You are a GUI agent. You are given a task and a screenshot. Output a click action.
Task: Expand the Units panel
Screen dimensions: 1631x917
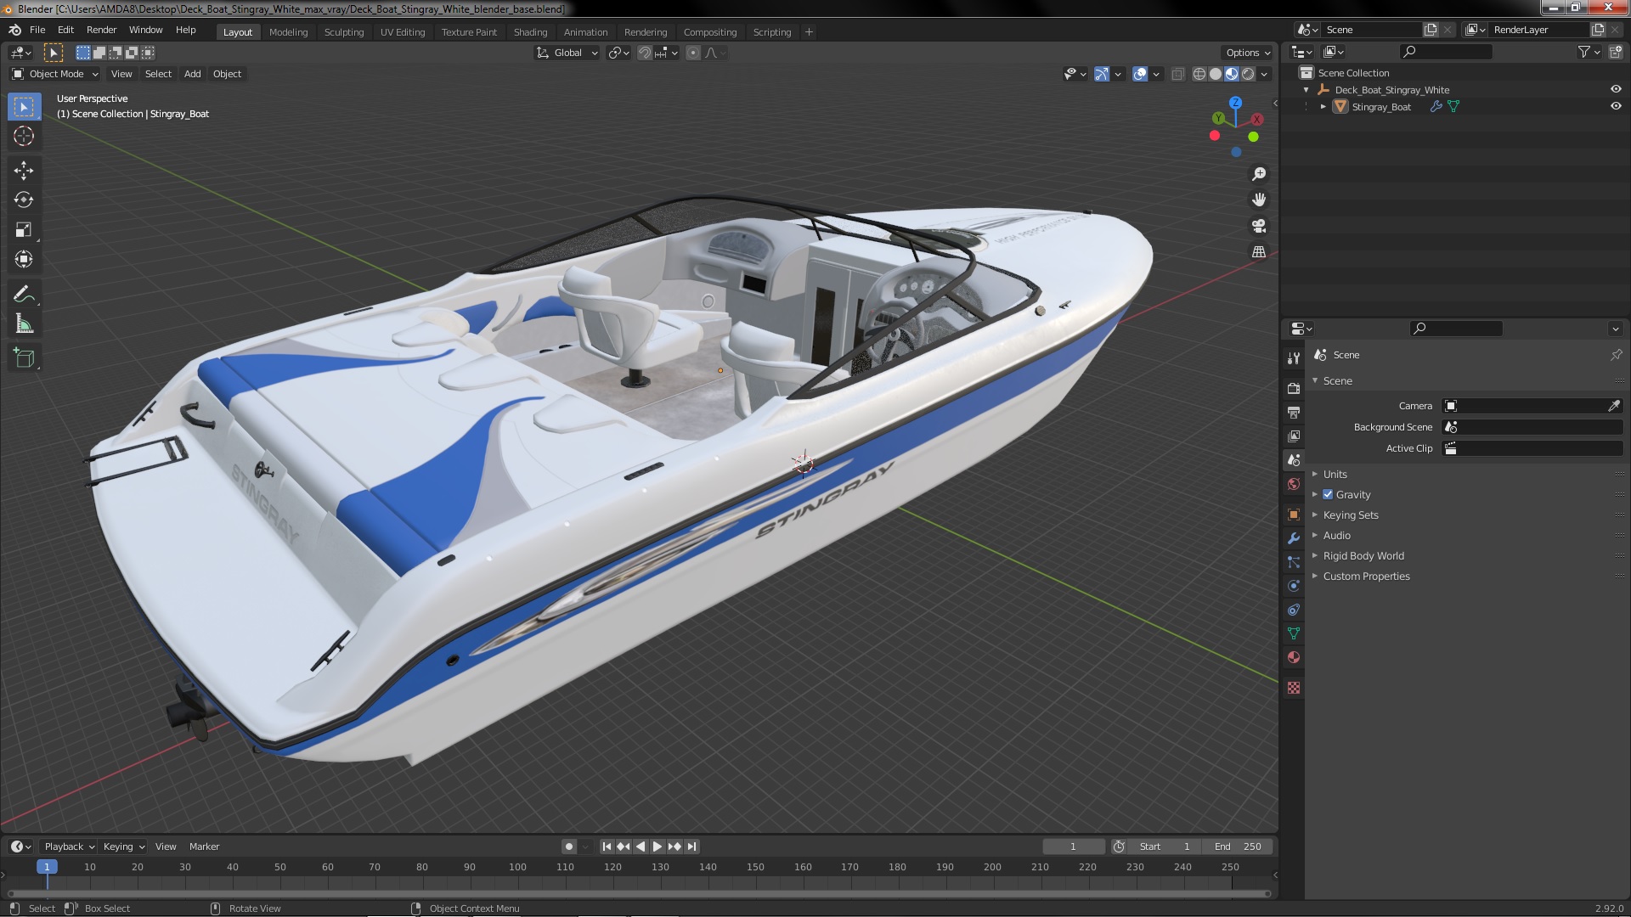pos(1335,474)
